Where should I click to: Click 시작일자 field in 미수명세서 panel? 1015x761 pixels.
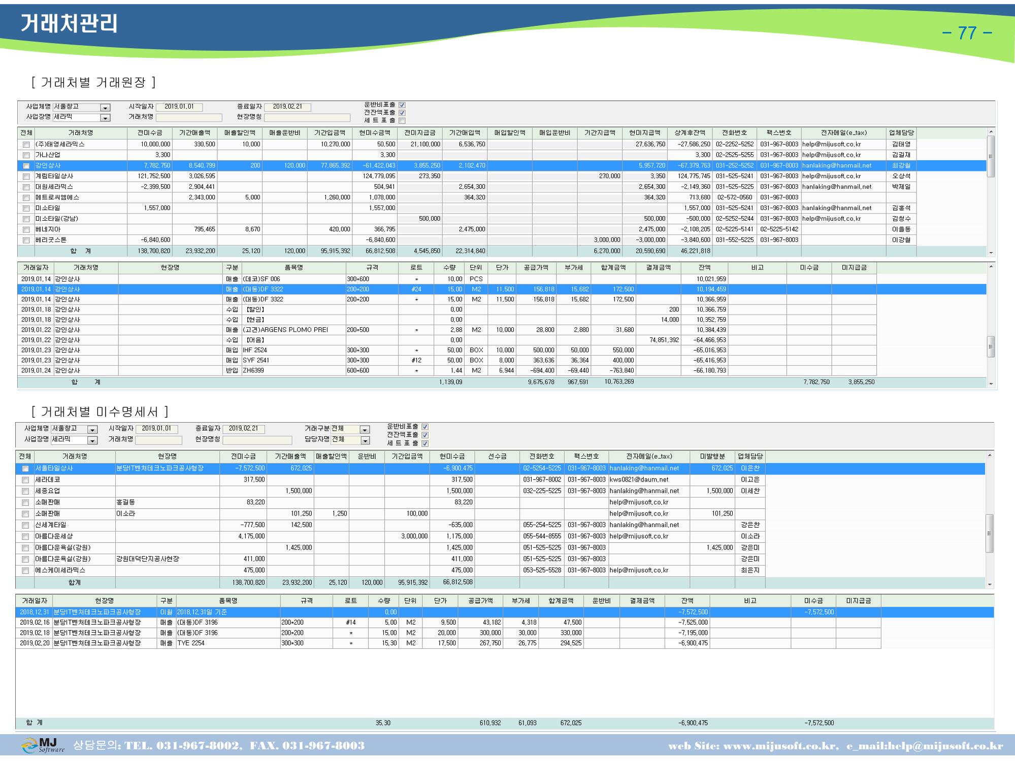[157, 429]
